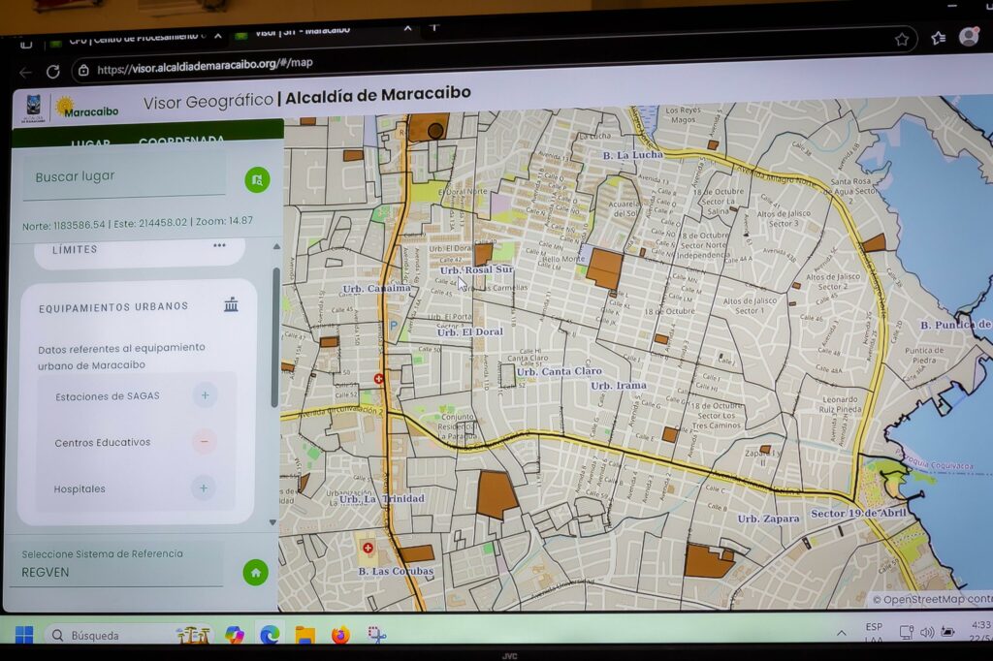The height and width of the screenshot is (661, 993).
Task: Click the Equipamientos Urbanos institution icon
Action: pyautogui.click(x=231, y=305)
